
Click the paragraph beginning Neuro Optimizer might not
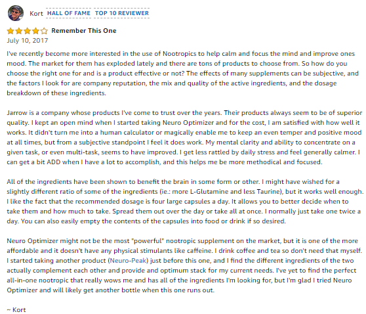(184, 265)
